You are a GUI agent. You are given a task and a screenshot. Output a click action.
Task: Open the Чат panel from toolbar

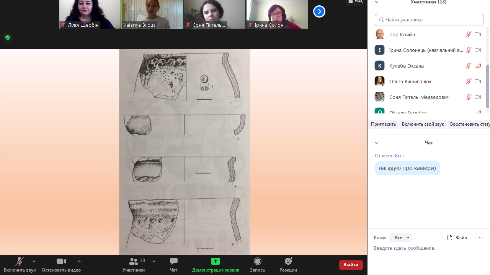click(173, 262)
